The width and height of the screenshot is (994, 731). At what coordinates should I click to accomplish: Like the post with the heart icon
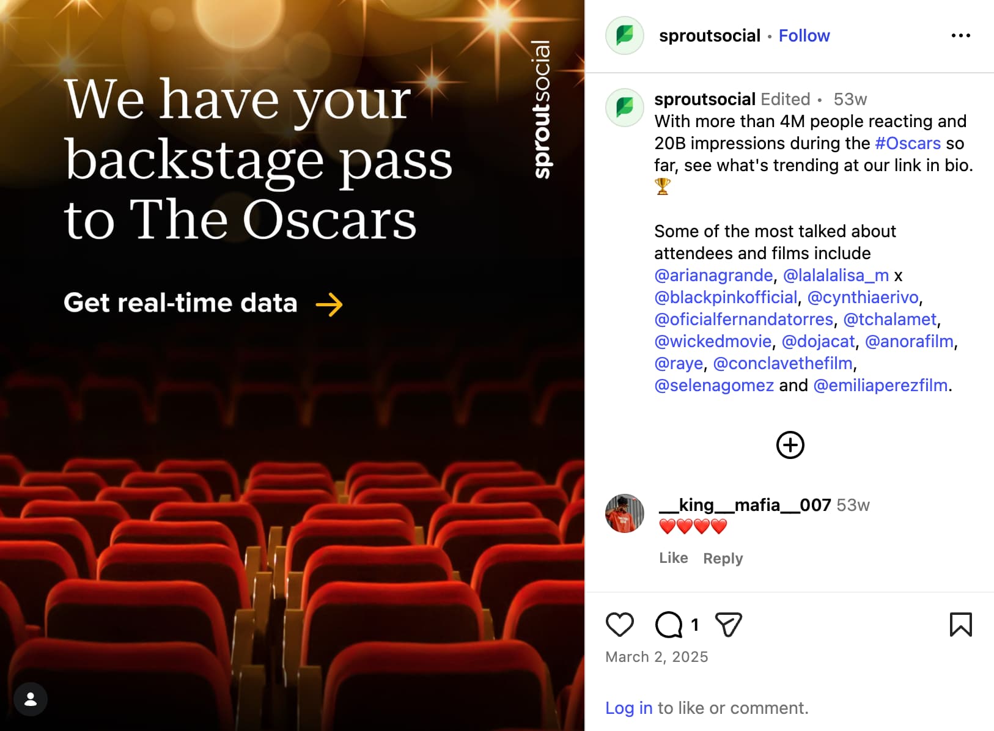(x=620, y=625)
